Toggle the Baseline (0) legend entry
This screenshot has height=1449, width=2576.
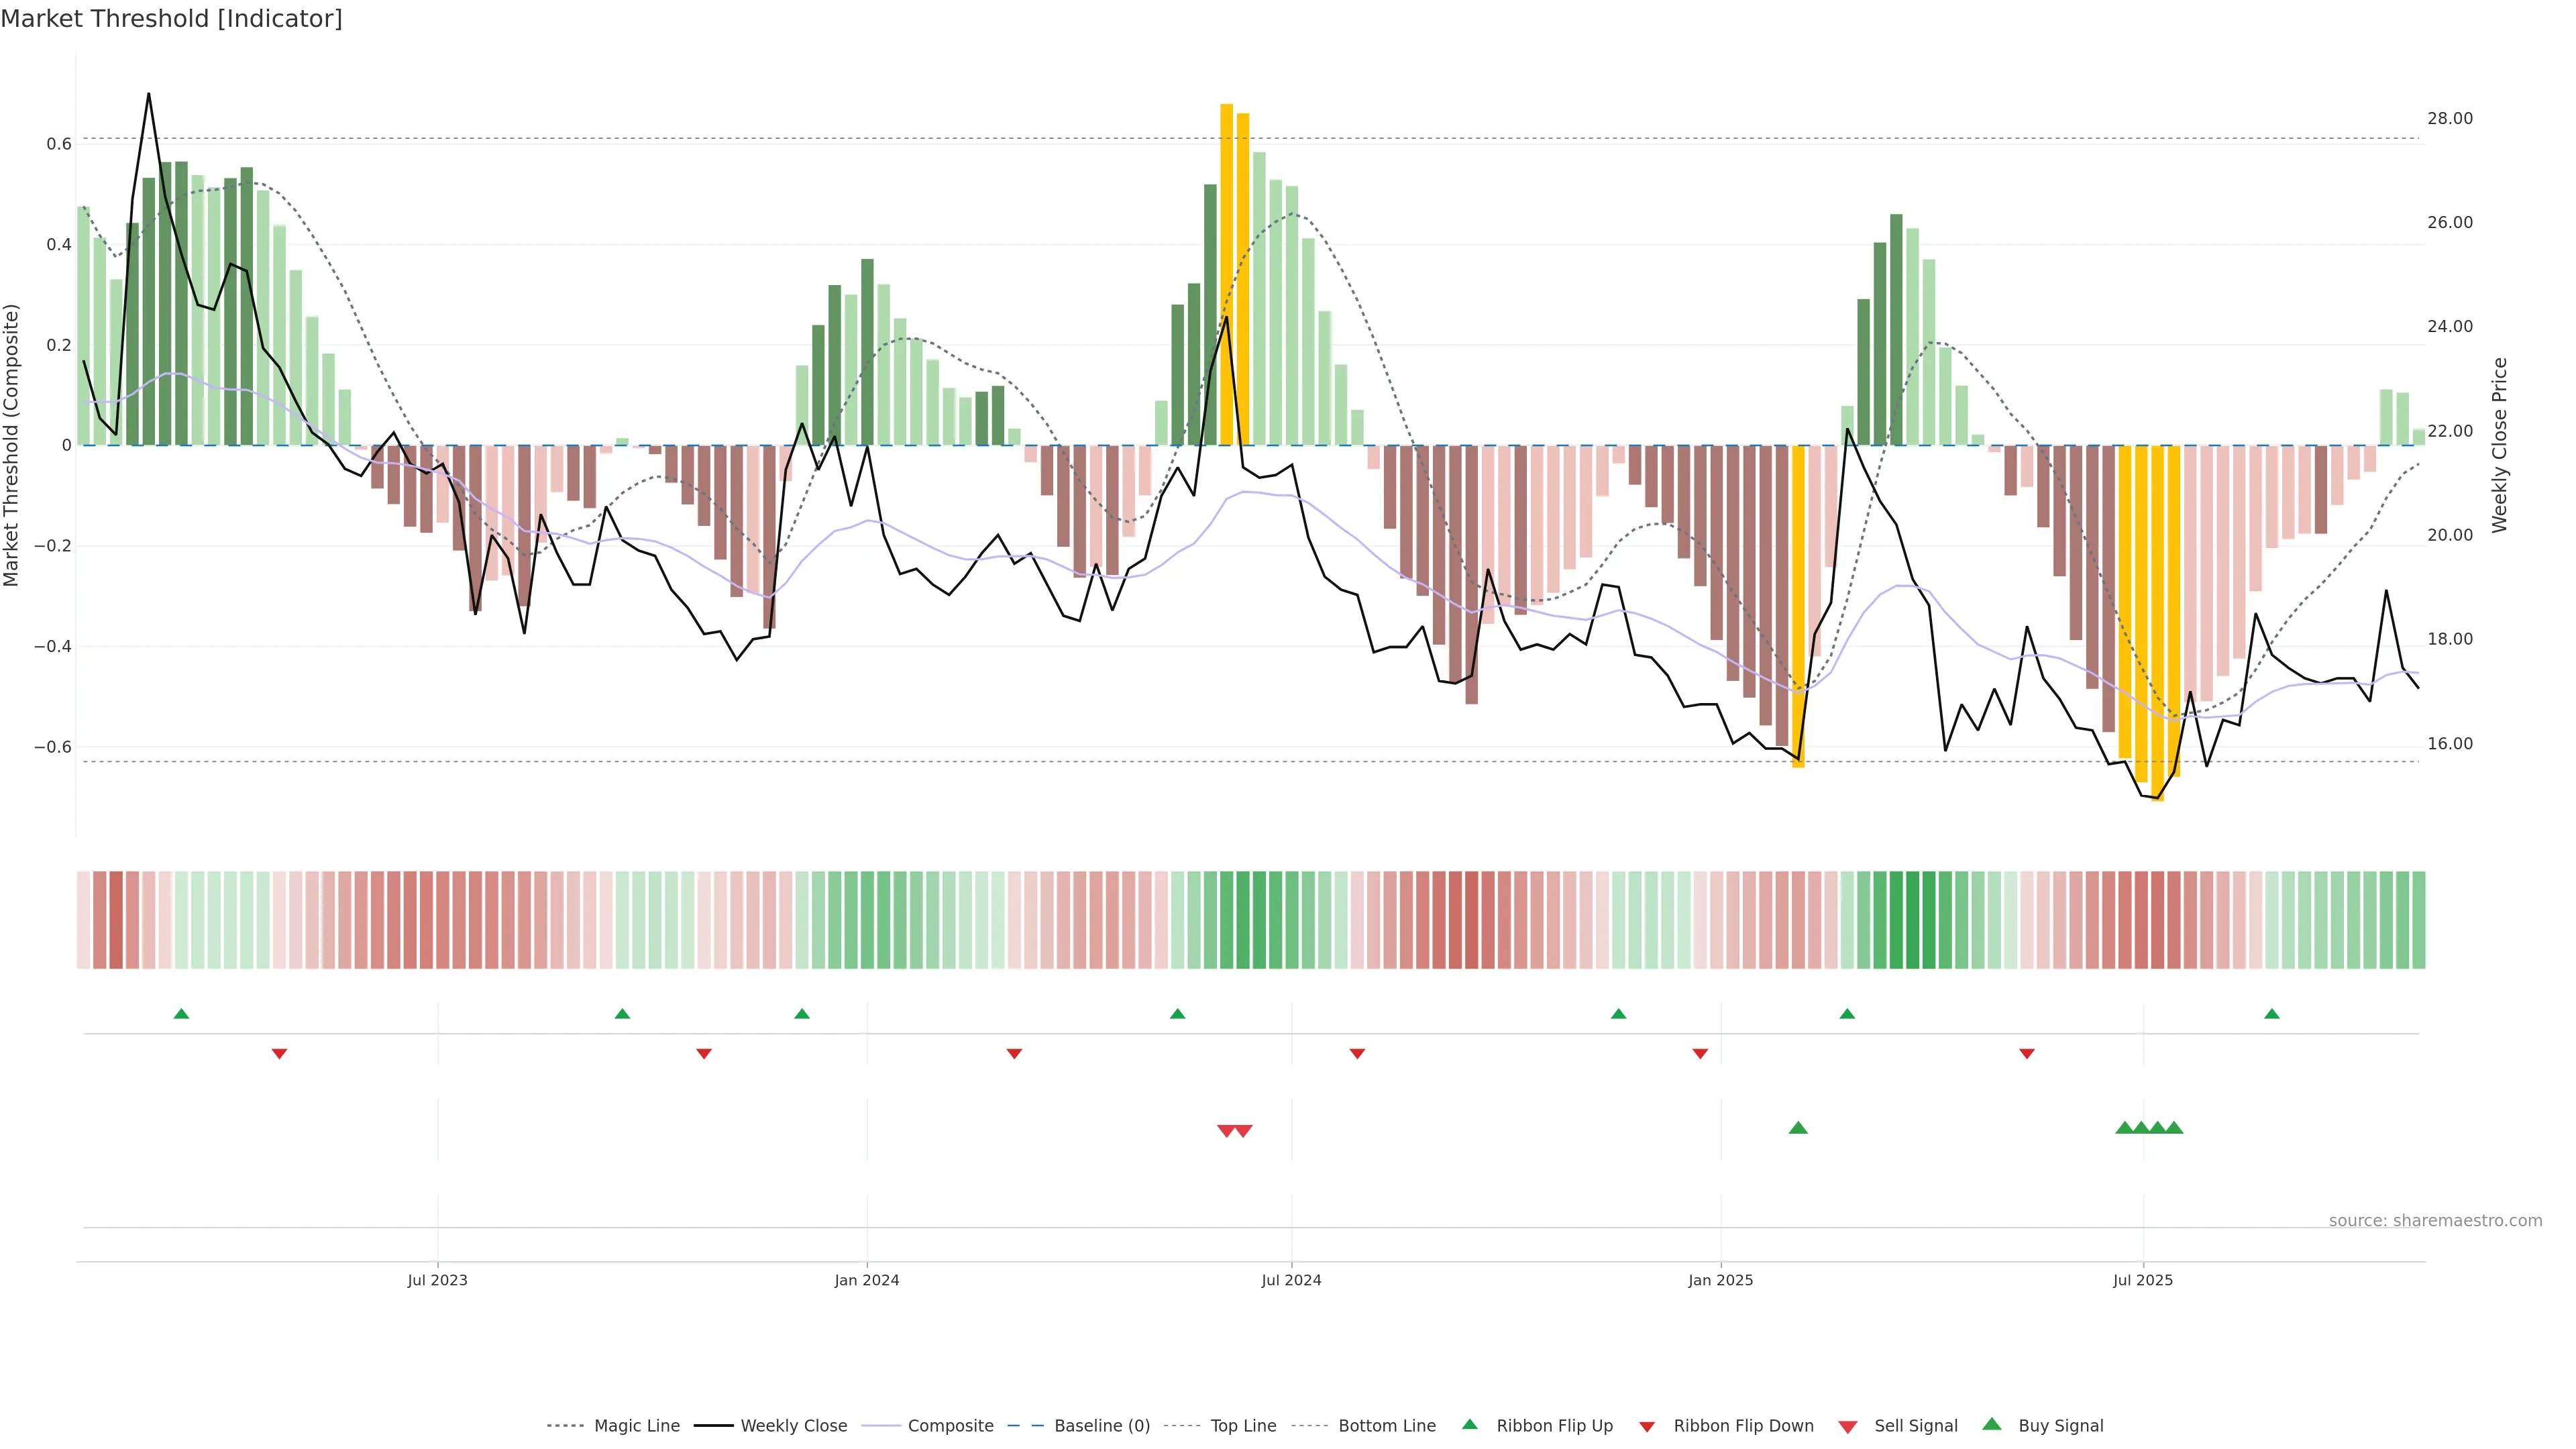pyautogui.click(x=1101, y=1426)
